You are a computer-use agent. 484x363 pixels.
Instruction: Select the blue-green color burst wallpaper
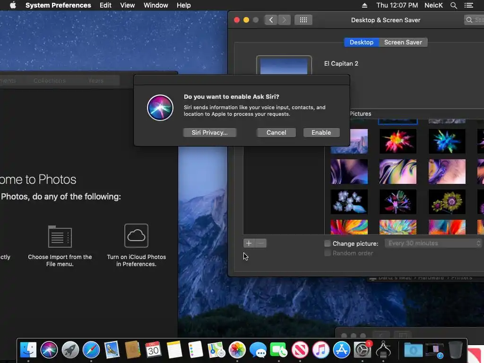[447, 141]
